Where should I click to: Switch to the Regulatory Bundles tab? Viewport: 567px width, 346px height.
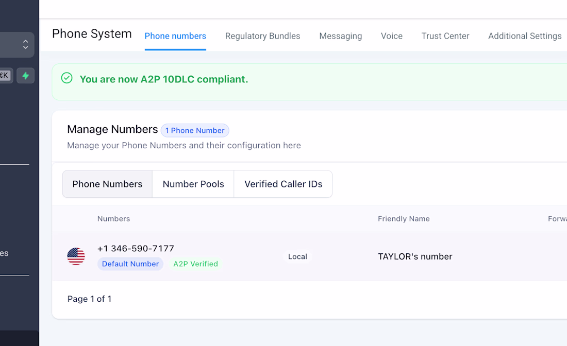262,36
